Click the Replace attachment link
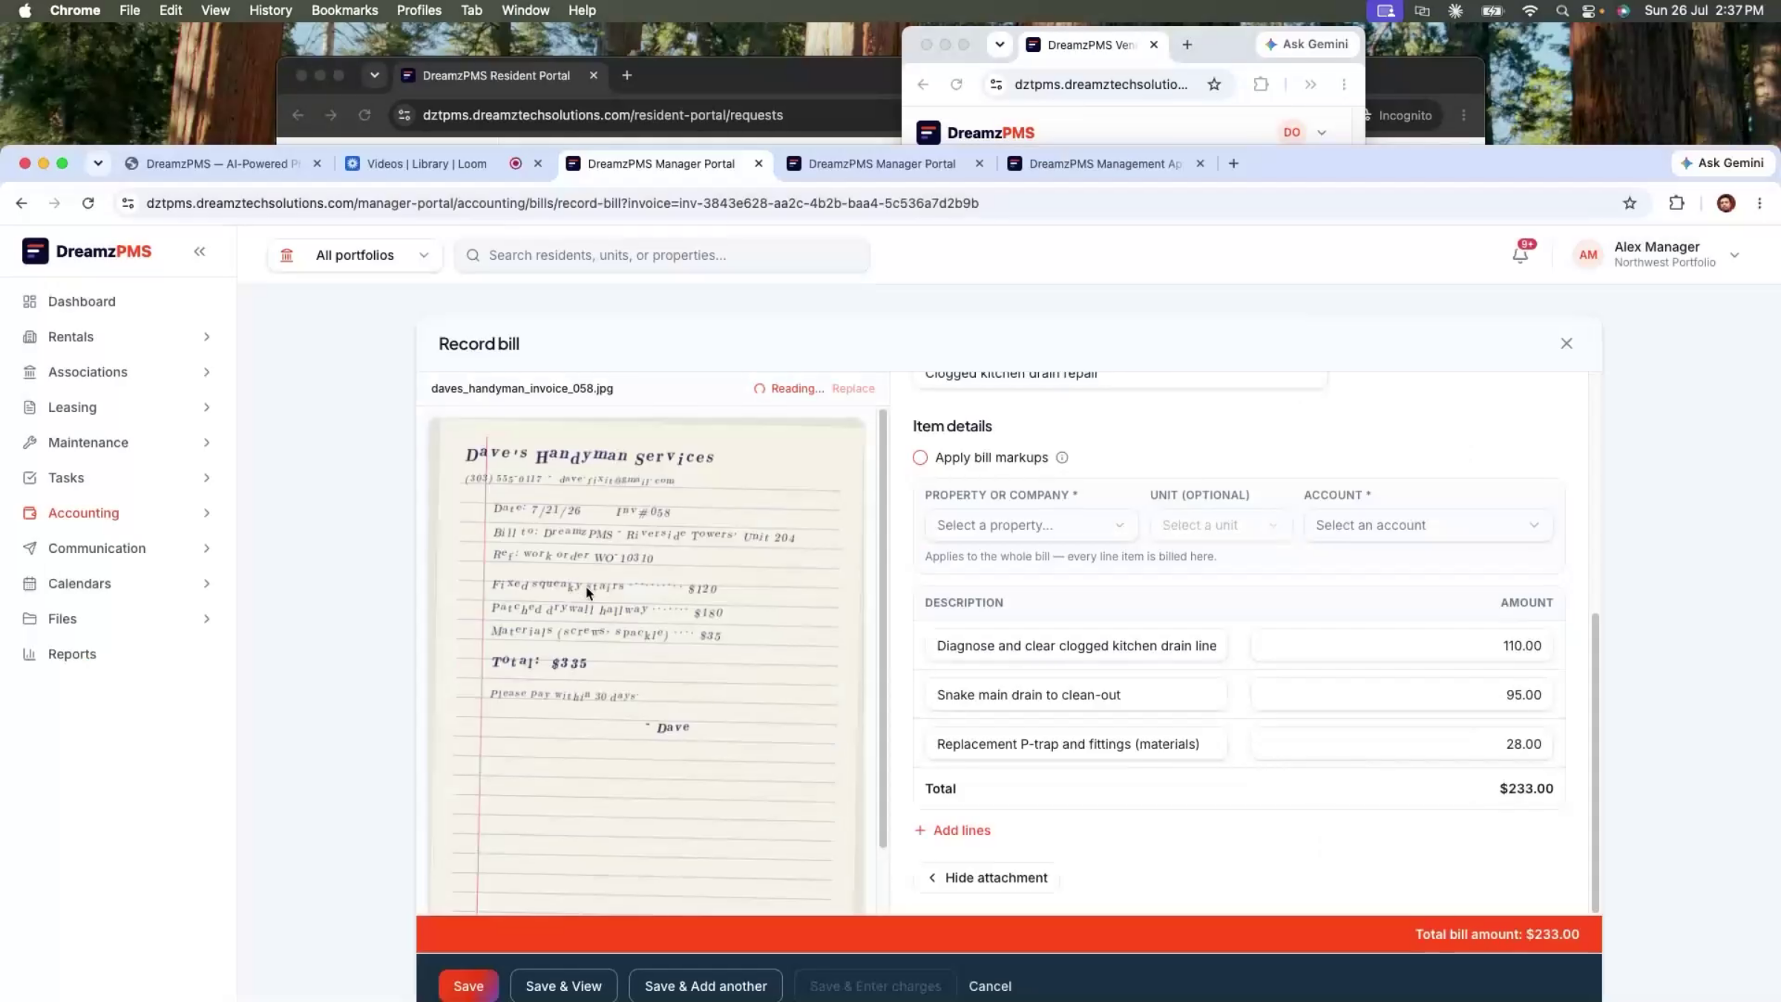The image size is (1781, 1002). pyautogui.click(x=853, y=389)
